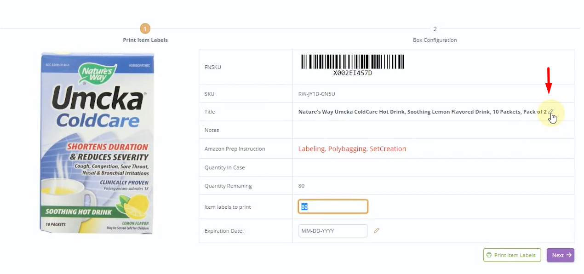Click the empty Quantity In Case cell
This screenshot has width=584, height=274.
pos(433,168)
